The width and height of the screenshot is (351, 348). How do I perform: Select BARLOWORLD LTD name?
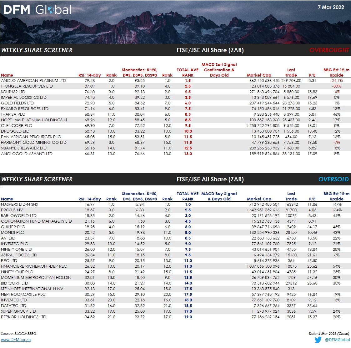coord(18,215)
